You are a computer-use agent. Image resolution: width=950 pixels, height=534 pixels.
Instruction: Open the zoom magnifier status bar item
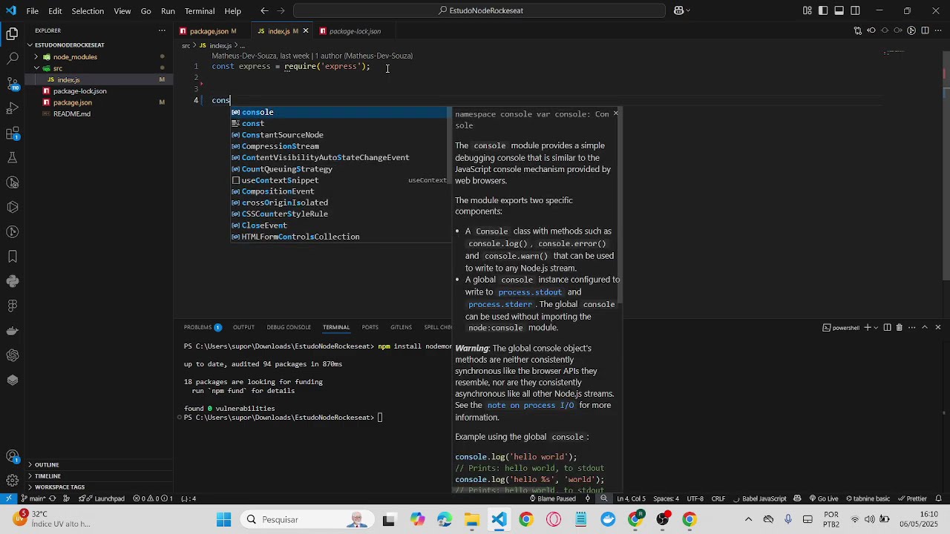604,498
